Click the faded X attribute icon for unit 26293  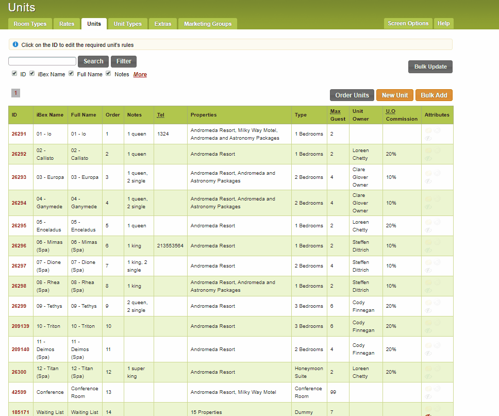[437, 174]
